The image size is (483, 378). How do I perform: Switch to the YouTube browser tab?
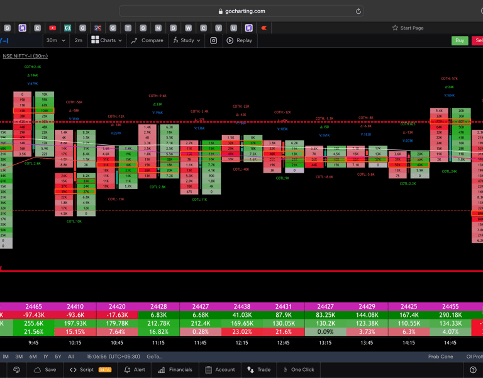coord(52,28)
